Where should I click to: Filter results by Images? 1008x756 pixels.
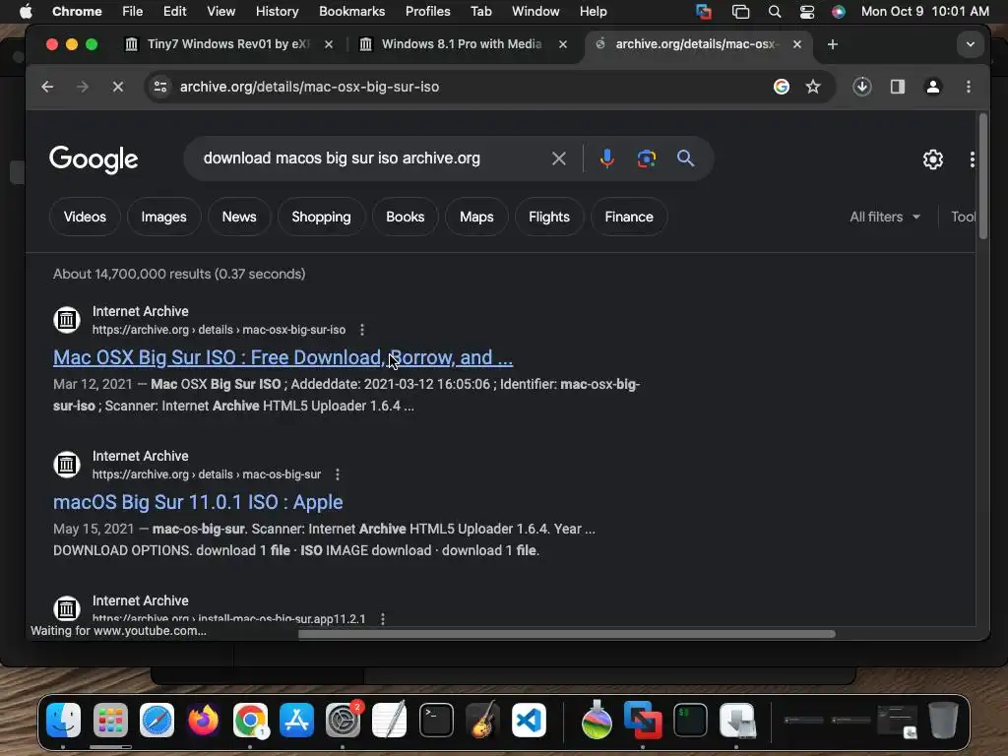point(164,217)
